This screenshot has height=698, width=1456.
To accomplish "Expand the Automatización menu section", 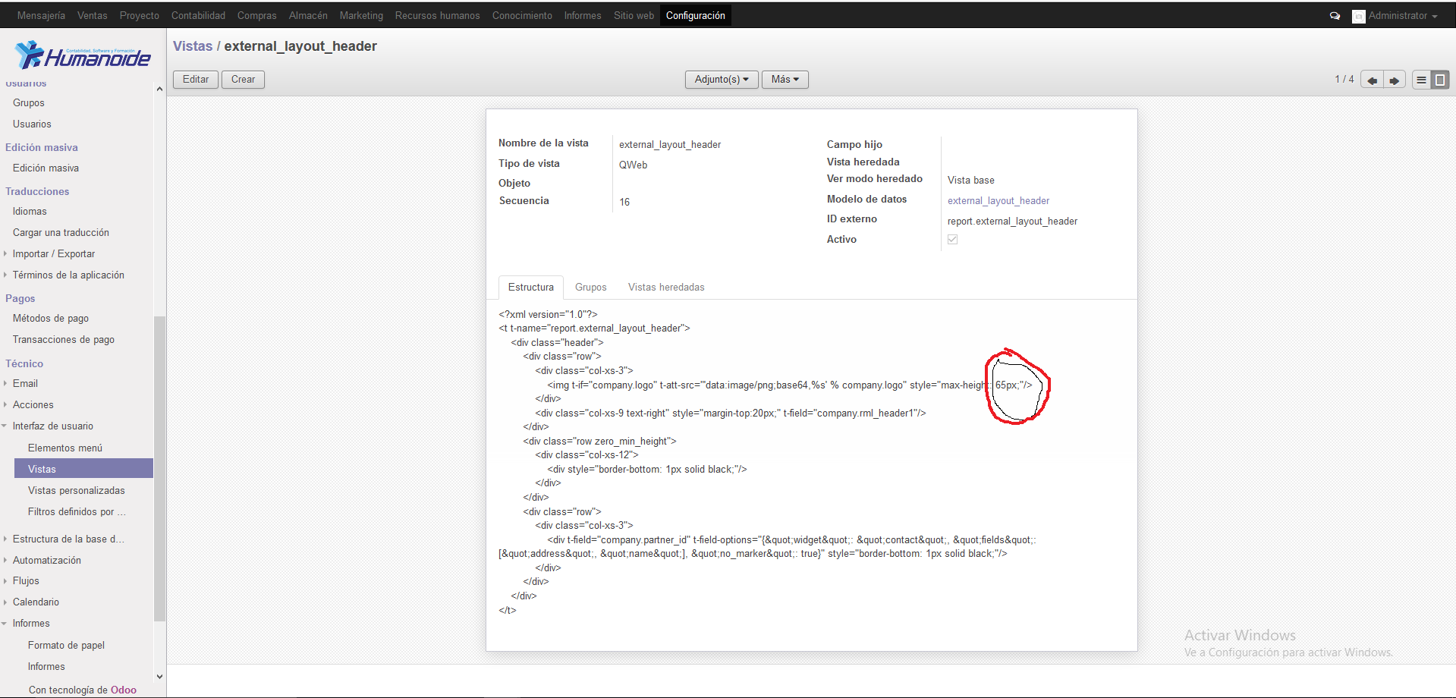I will tap(46, 561).
